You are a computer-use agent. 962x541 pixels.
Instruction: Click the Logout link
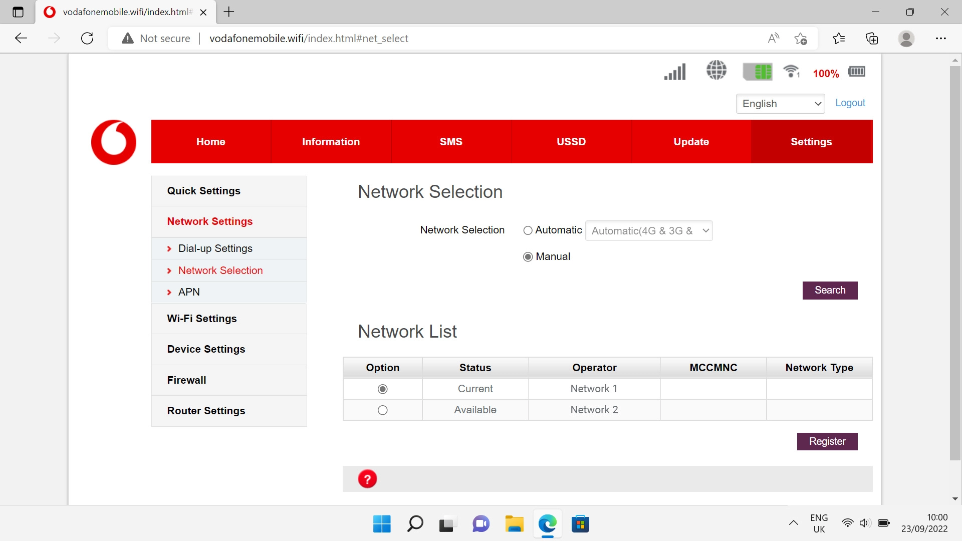[x=850, y=103]
